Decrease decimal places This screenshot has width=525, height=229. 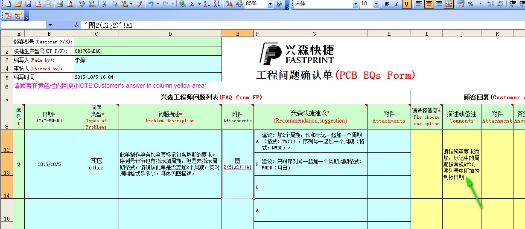pyautogui.click(x=500, y=4)
